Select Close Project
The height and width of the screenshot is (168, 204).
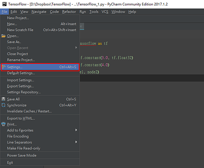[x=40, y=54]
